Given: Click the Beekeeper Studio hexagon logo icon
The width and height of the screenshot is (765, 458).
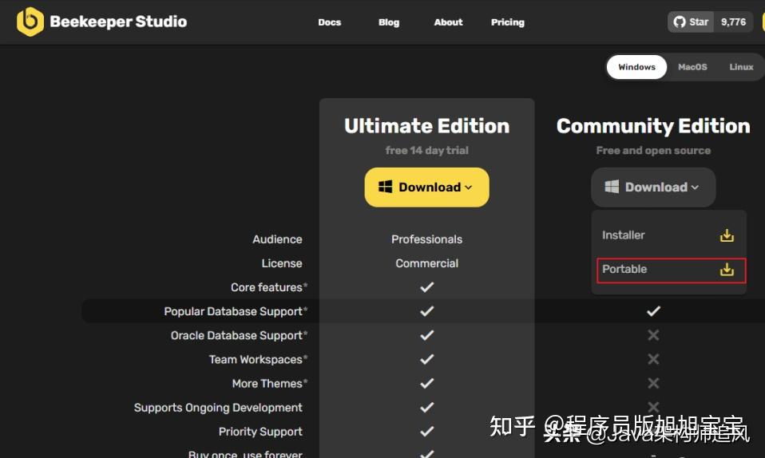Looking at the screenshot, I should [x=30, y=22].
